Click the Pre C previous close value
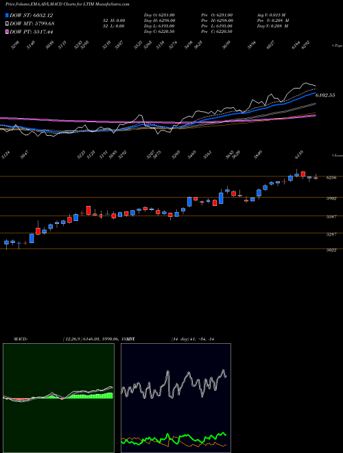The image size is (343, 453). [217, 32]
